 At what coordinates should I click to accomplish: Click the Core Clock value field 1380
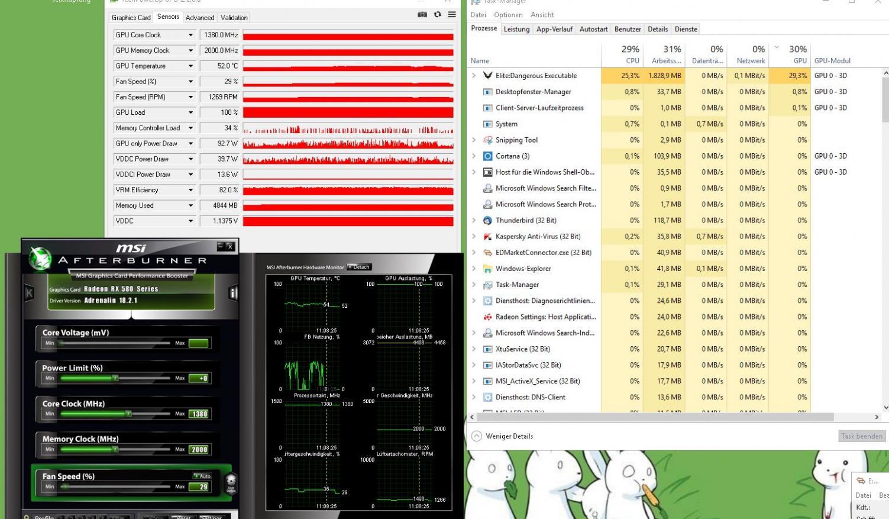coord(199,414)
